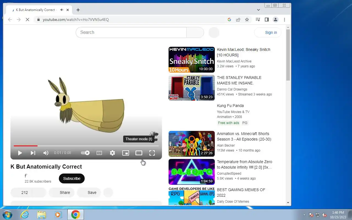The height and width of the screenshot is (220, 352).
Task: Open Chrome three-dot menu
Action: [x=284, y=20]
